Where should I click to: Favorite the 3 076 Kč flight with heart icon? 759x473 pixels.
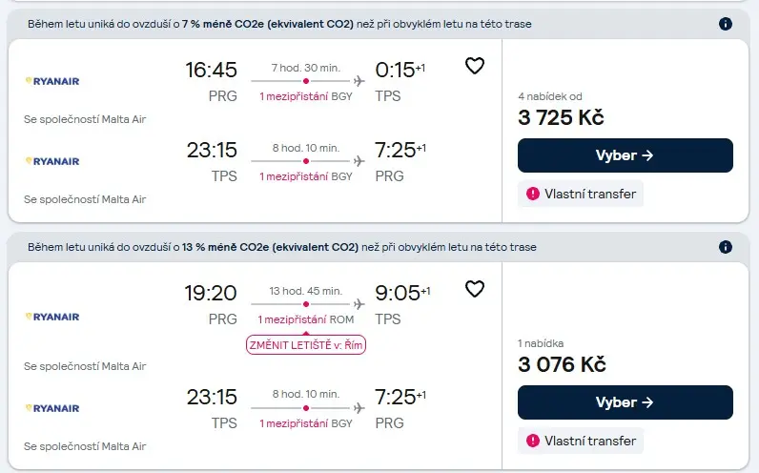tap(475, 289)
